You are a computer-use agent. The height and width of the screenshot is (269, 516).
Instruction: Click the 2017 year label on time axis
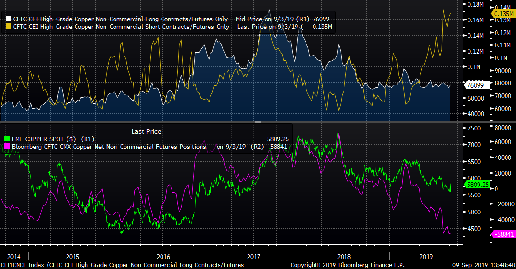click(254, 257)
